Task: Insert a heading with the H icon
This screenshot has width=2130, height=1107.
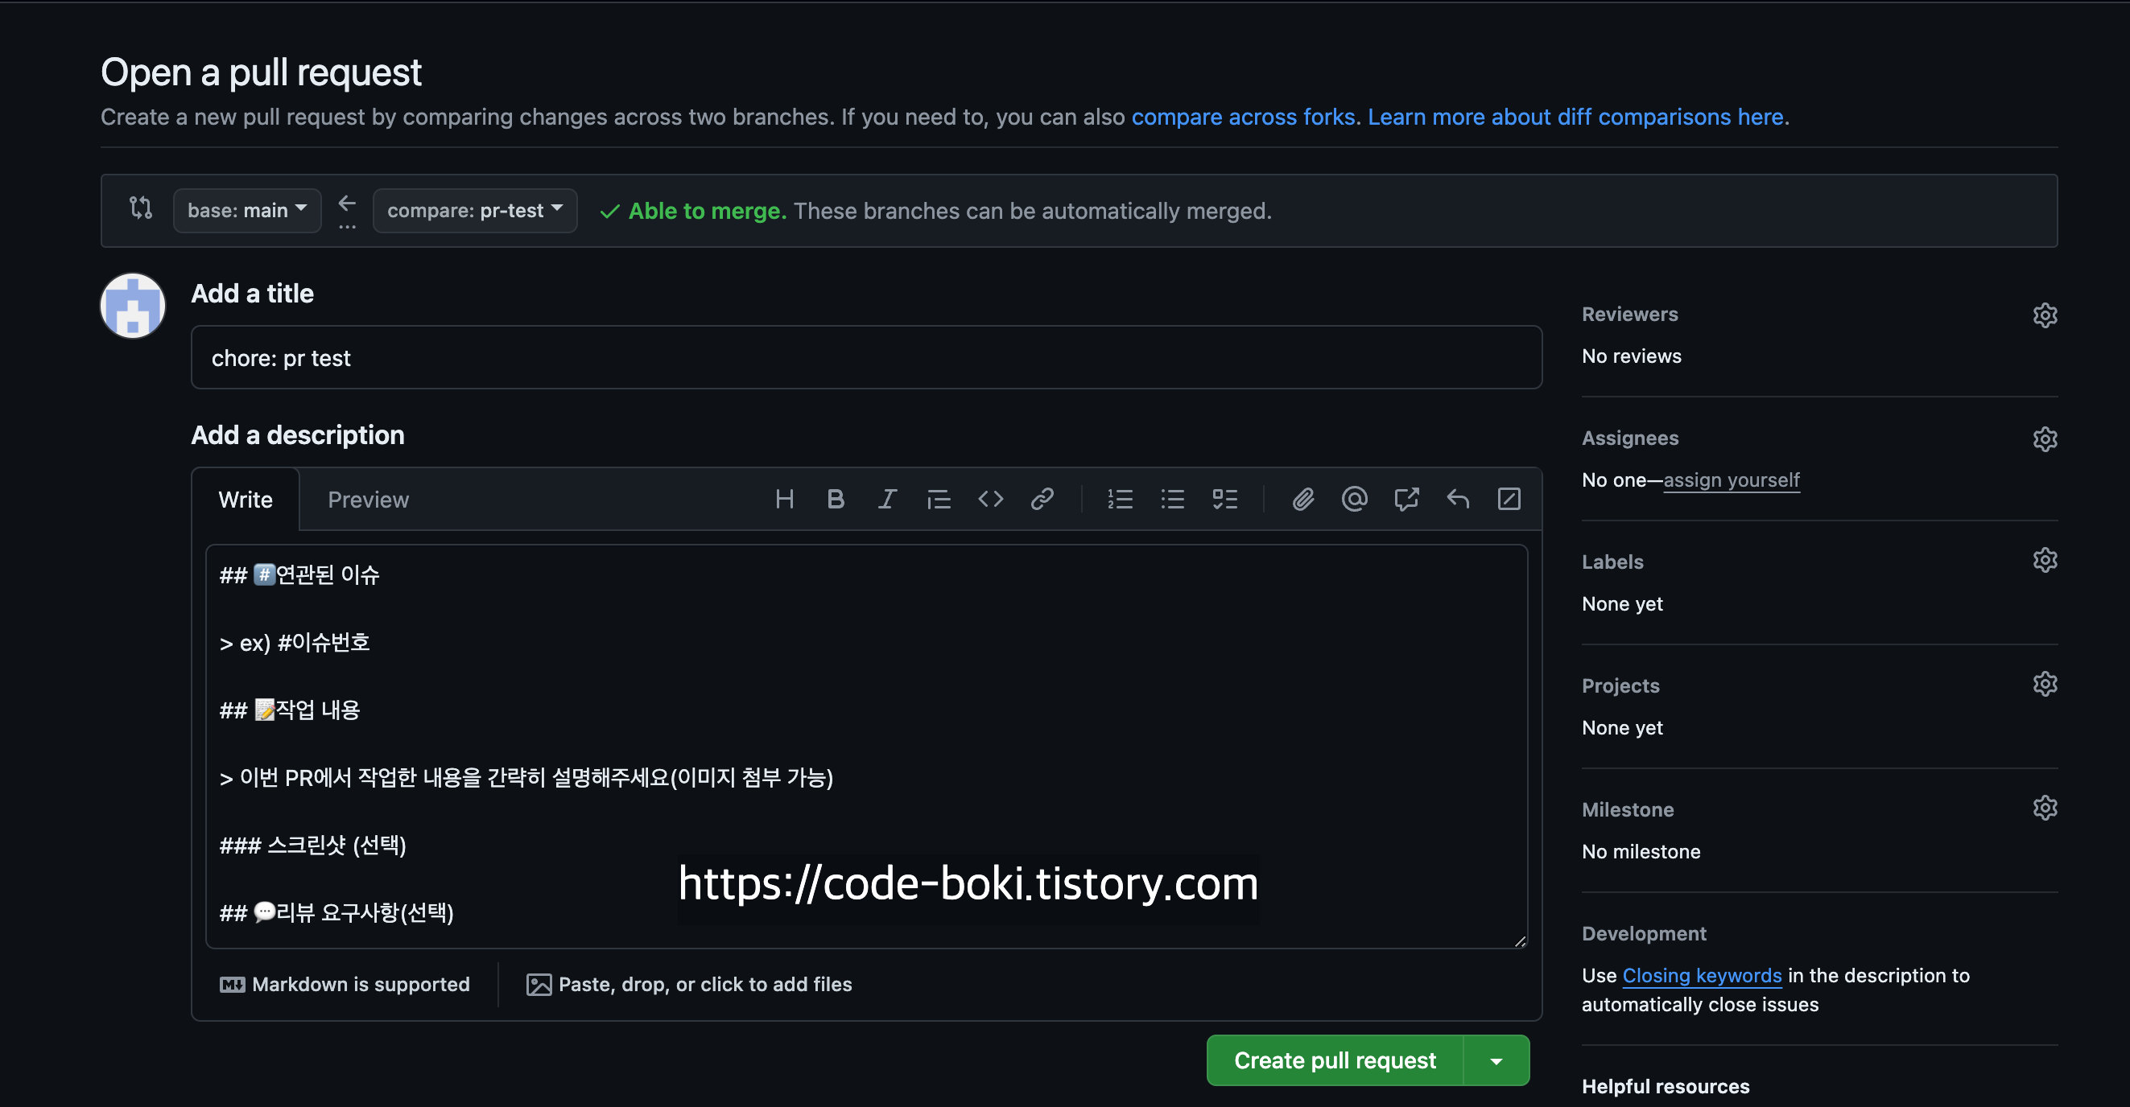Action: pyautogui.click(x=784, y=499)
